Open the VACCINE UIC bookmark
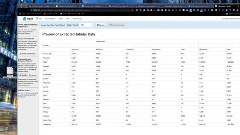This screenshot has height=135, width=240. pyautogui.click(x=51, y=14)
